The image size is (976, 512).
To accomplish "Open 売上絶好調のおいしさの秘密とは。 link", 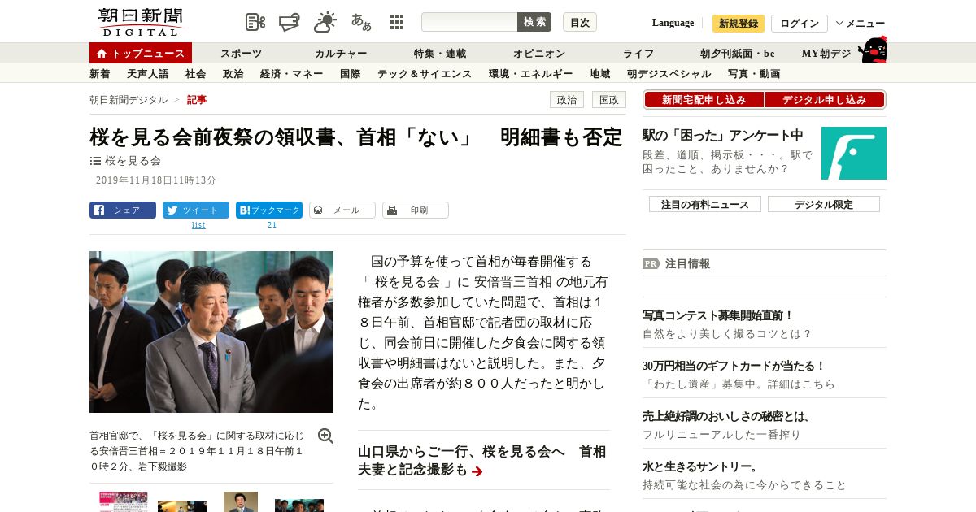I will click(x=727, y=416).
